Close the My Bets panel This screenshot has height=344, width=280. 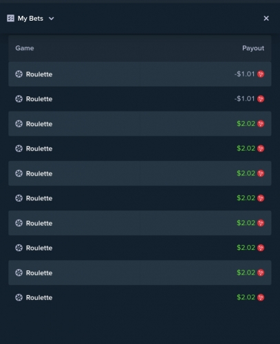266,19
